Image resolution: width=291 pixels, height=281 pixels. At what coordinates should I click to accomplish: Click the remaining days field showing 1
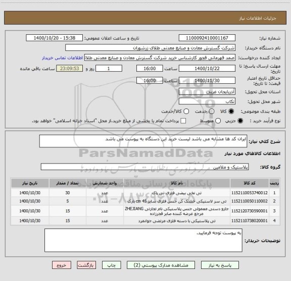pos(109,69)
